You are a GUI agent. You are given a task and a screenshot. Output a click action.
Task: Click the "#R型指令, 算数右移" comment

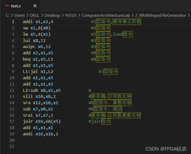[x=110, y=103]
